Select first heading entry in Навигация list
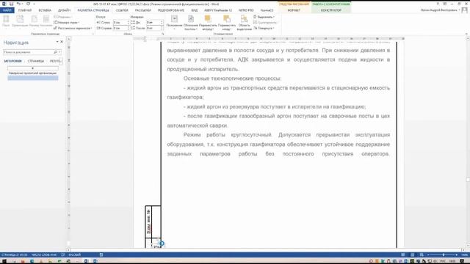This screenshot has width=470, height=264. pyautogui.click(x=32, y=73)
